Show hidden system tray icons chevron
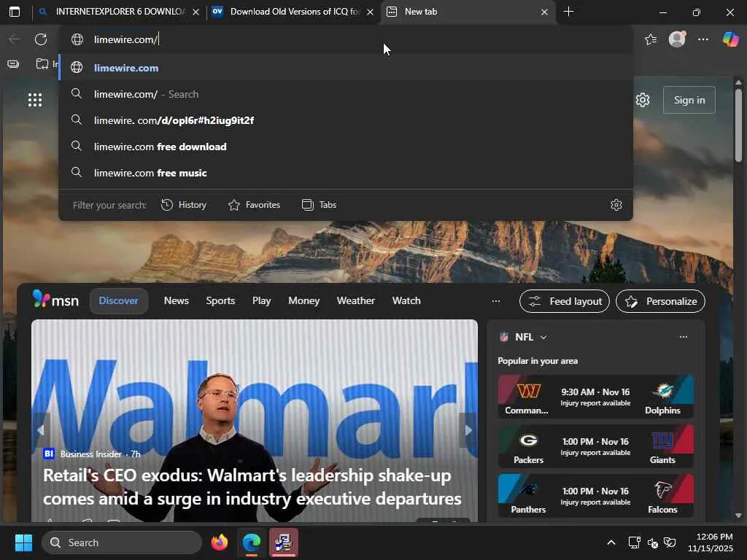Viewport: 747px width, 560px height. tap(611, 542)
